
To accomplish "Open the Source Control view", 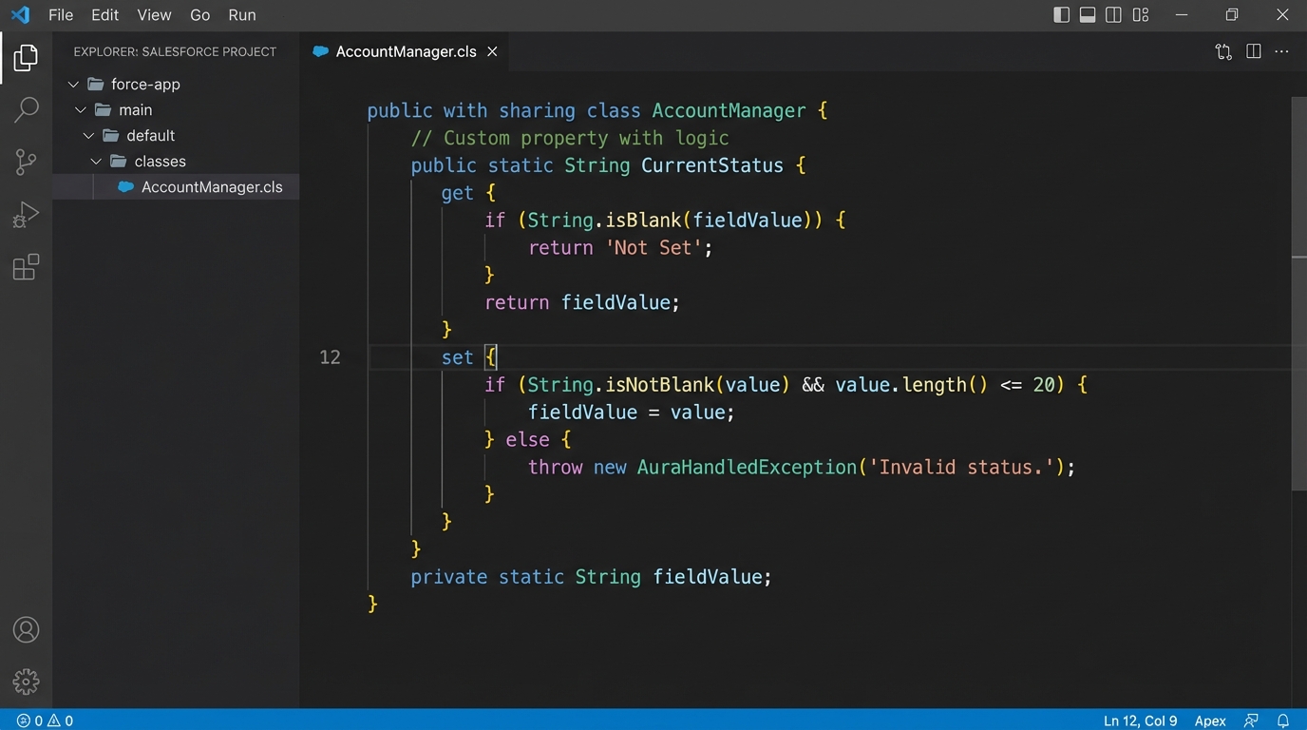I will point(26,162).
